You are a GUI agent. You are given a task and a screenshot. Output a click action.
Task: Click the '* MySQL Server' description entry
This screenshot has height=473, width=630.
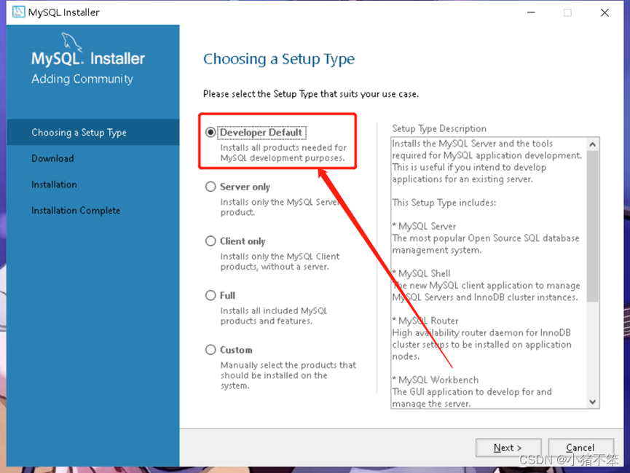(425, 226)
